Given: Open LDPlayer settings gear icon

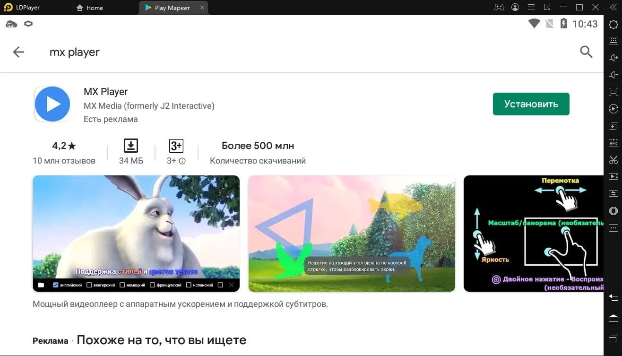Looking at the screenshot, I should click(613, 25).
